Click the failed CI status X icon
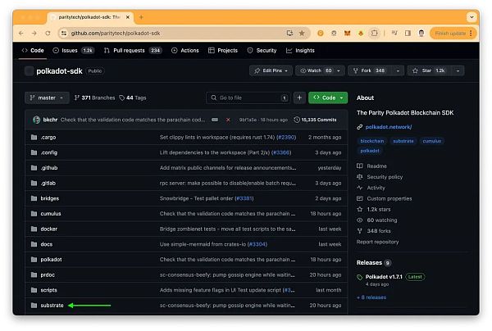Viewport: 492px width, 331px height. pos(228,119)
